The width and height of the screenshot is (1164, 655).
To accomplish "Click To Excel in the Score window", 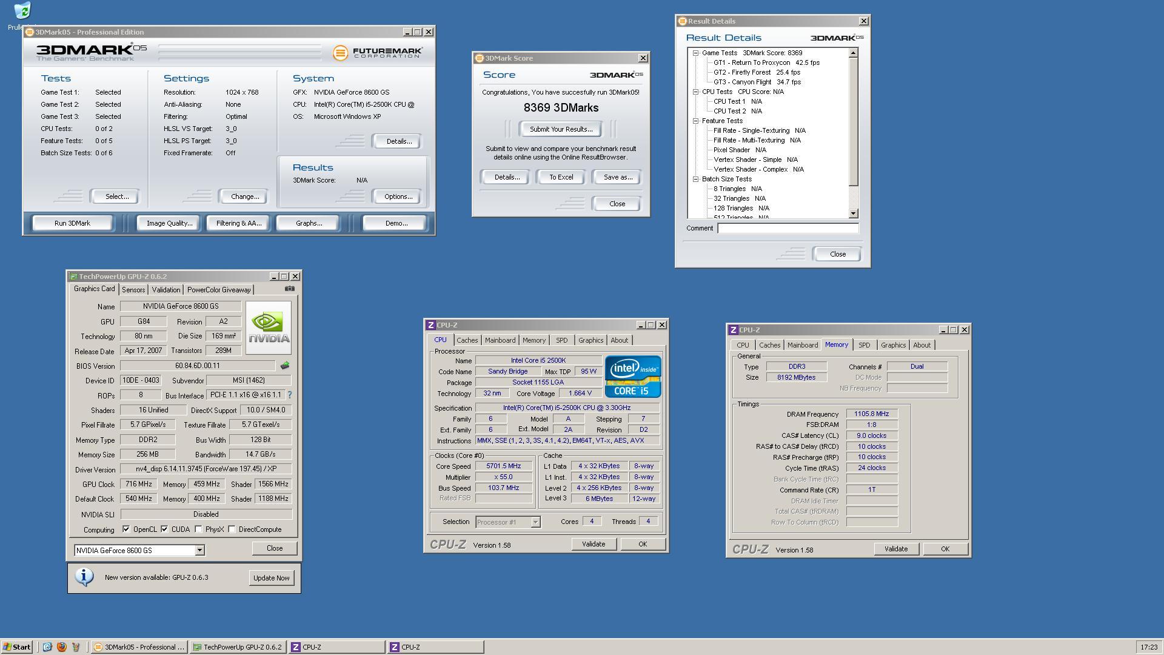I will 561,177.
